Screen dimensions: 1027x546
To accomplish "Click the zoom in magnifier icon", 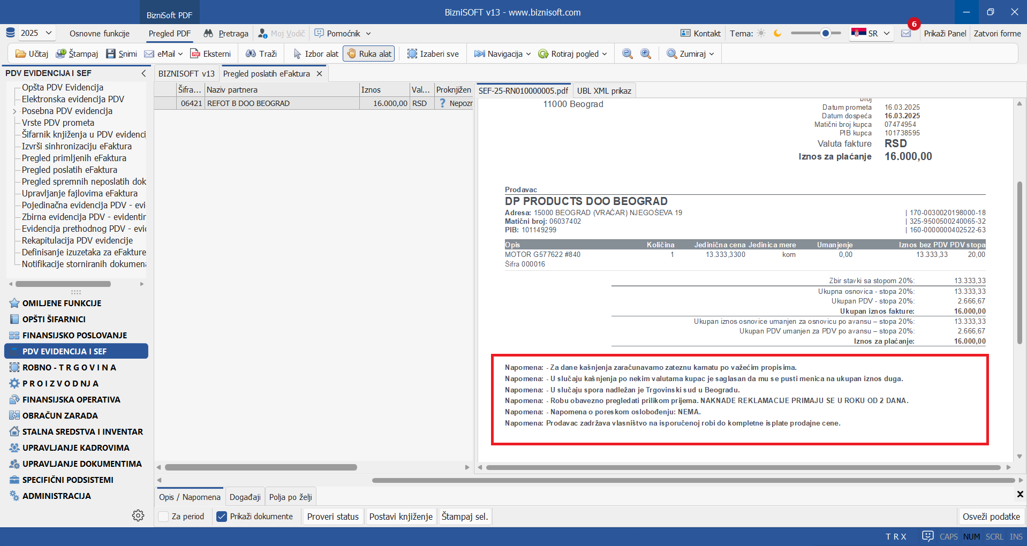I will coord(646,54).
